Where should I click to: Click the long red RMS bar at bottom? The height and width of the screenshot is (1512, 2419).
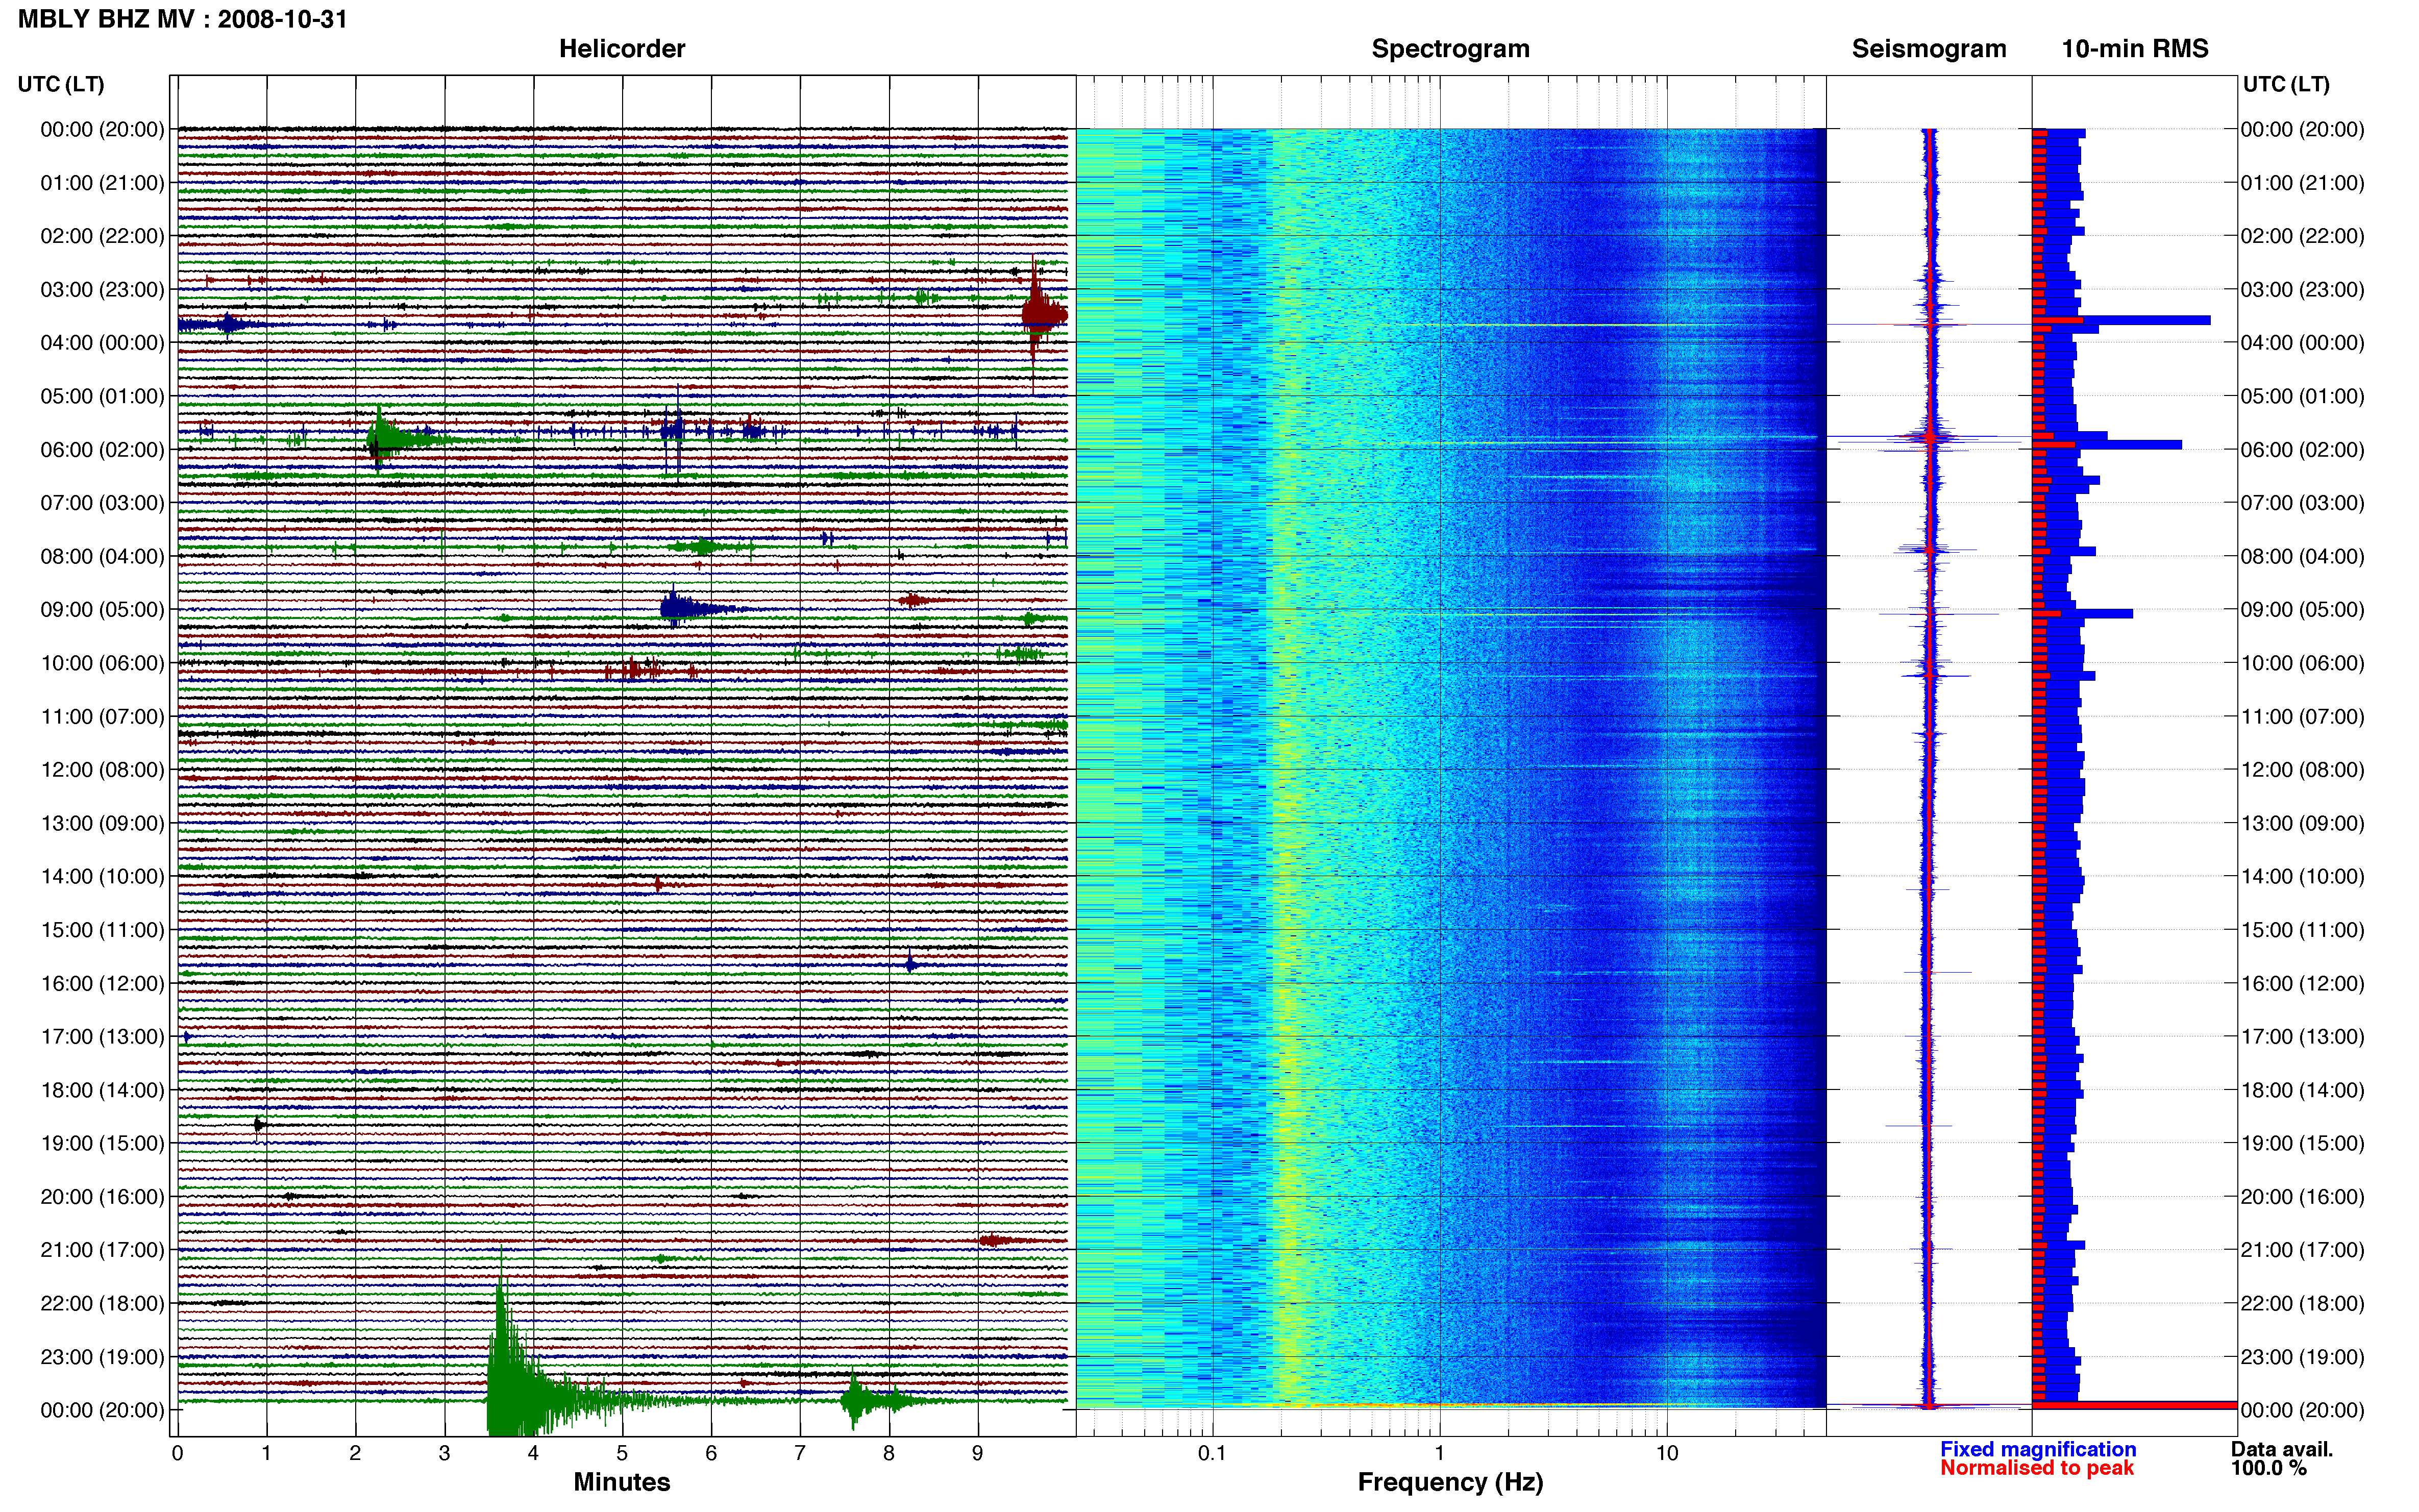2134,1405
